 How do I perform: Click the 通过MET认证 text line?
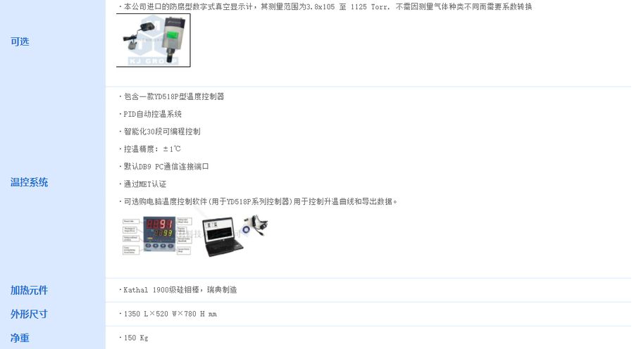(143, 184)
